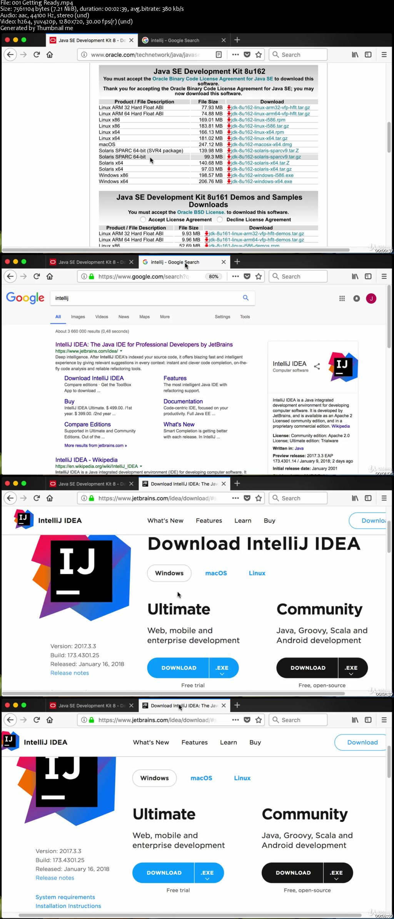Close the Java SE tab in the Oracle JDK window

[x=131, y=40]
